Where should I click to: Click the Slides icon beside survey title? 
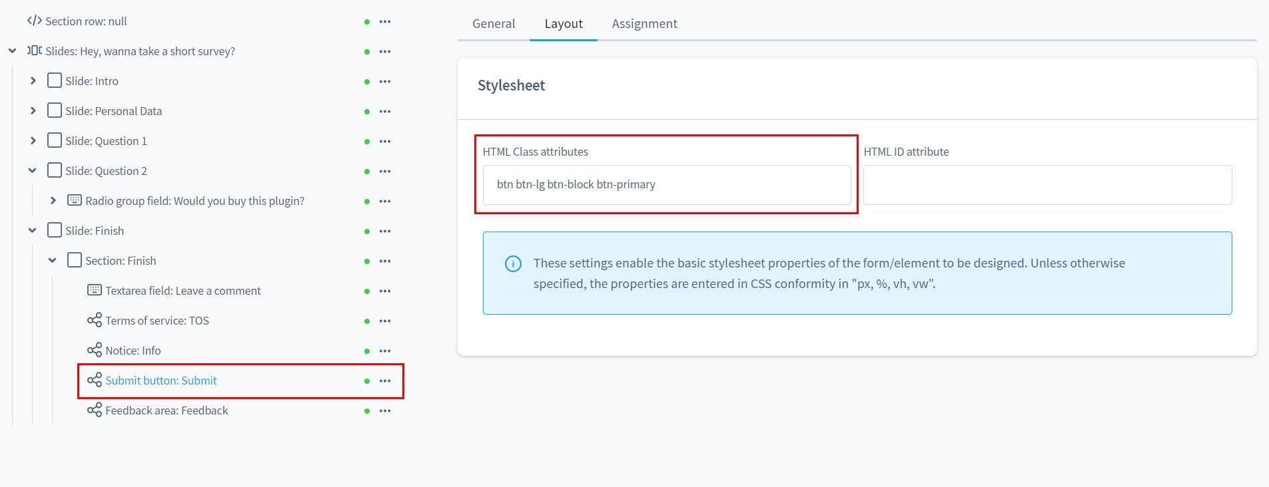tap(35, 51)
